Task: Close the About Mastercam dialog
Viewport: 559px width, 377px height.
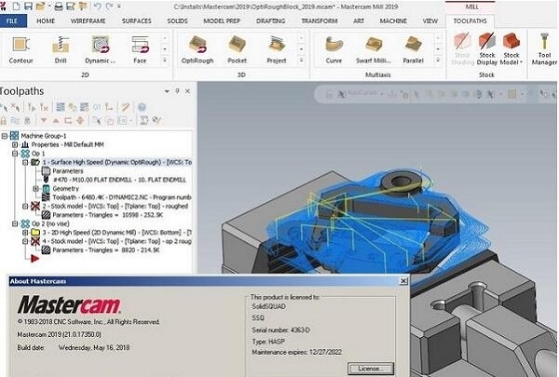Action: pyautogui.click(x=403, y=281)
